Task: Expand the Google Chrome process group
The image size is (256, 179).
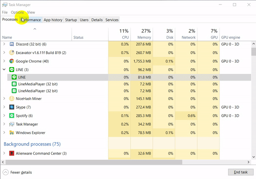Action: [x=4, y=61]
